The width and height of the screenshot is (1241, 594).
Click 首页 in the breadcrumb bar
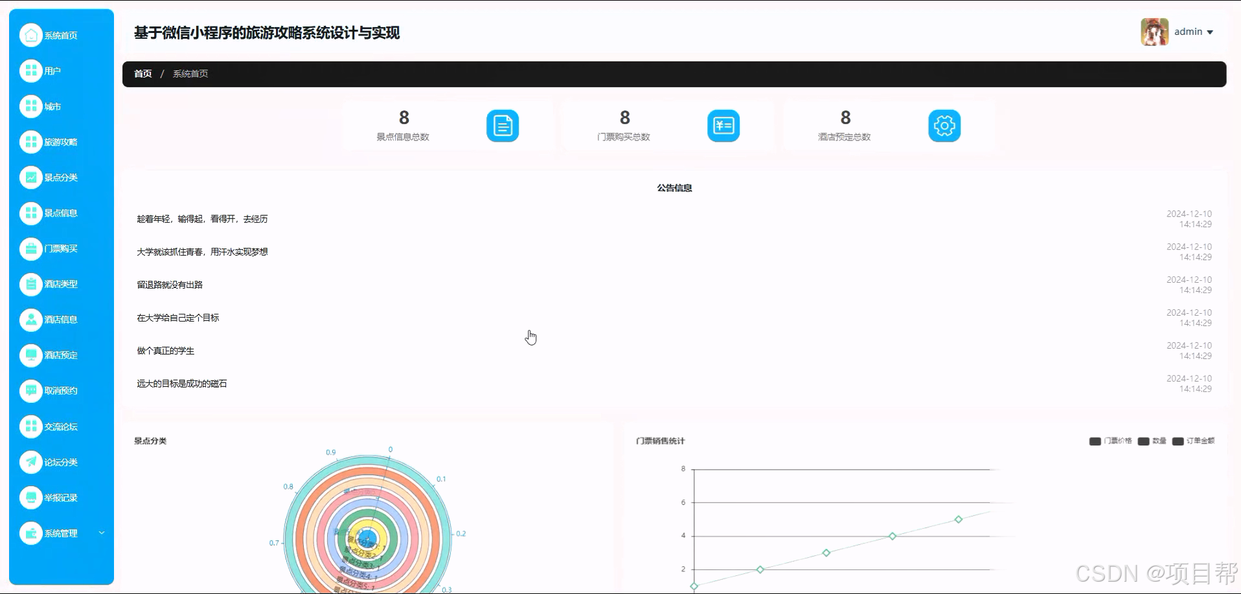coord(142,74)
